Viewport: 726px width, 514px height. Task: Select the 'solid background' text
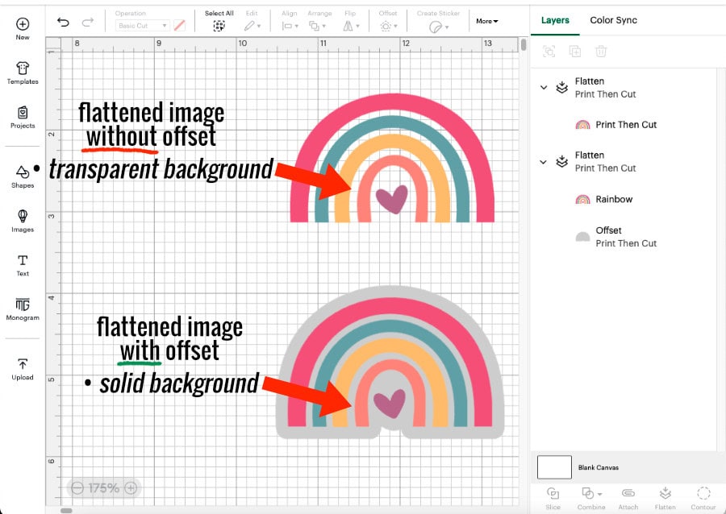(179, 383)
